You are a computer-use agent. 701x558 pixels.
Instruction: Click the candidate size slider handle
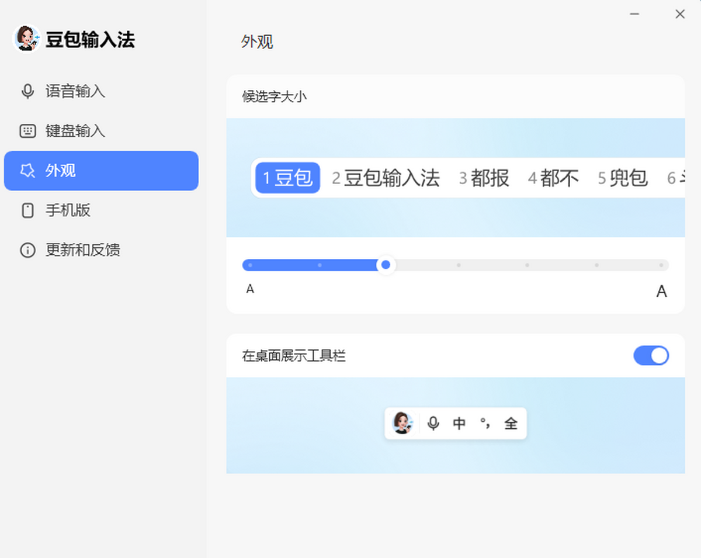(x=386, y=265)
